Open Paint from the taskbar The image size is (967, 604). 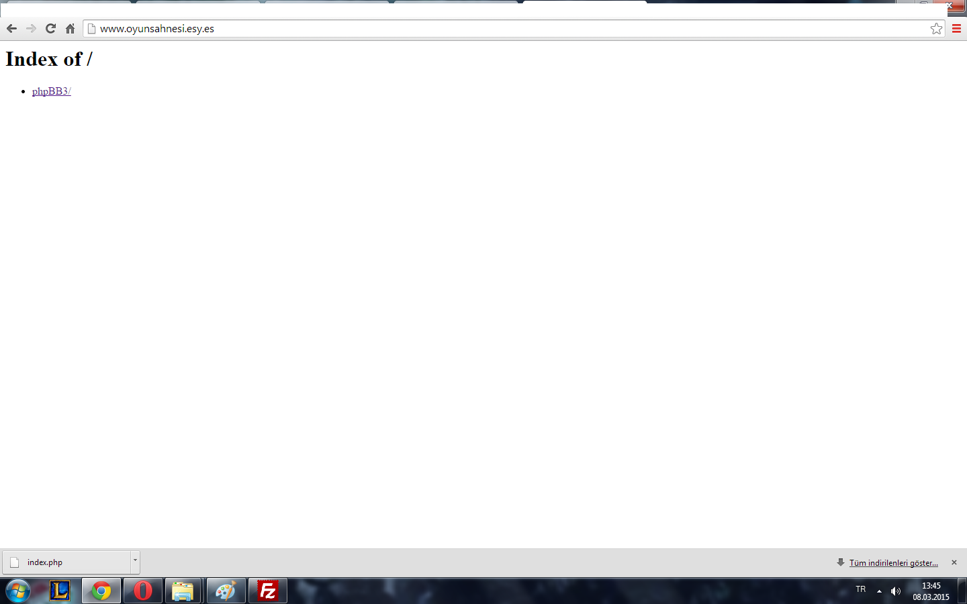click(x=226, y=591)
